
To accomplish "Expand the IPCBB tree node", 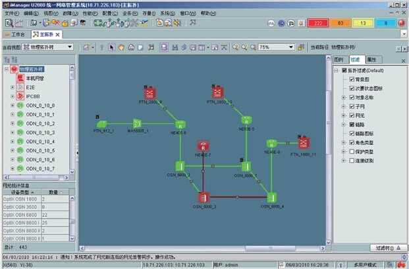I will coord(13,96).
